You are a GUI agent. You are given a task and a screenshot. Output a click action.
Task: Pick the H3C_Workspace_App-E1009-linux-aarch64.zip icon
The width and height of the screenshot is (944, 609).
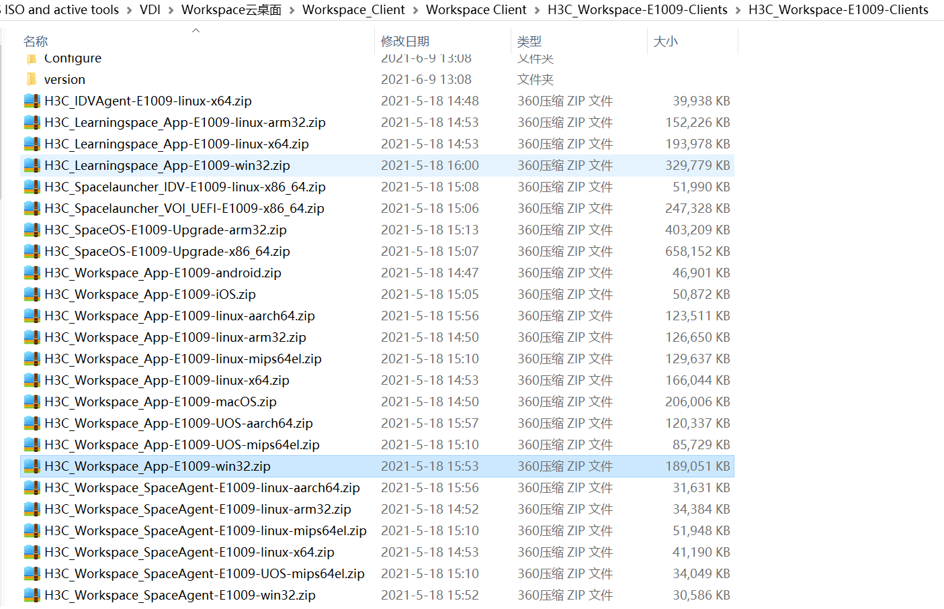pyautogui.click(x=32, y=316)
